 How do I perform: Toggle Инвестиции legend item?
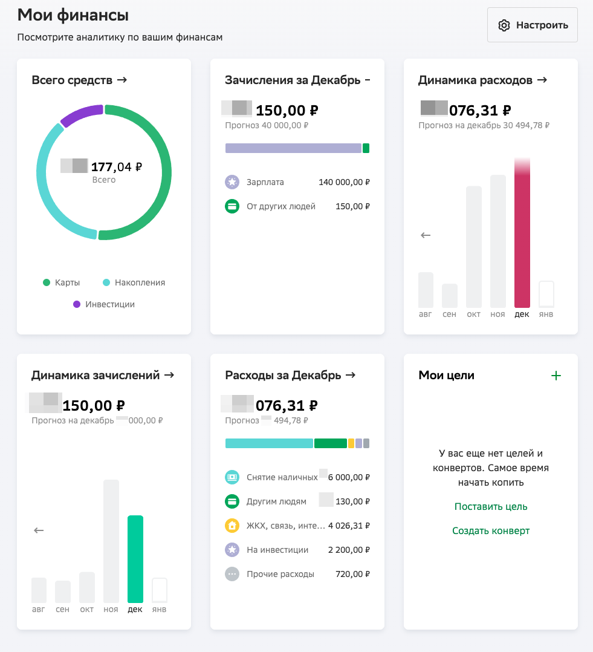click(x=104, y=304)
